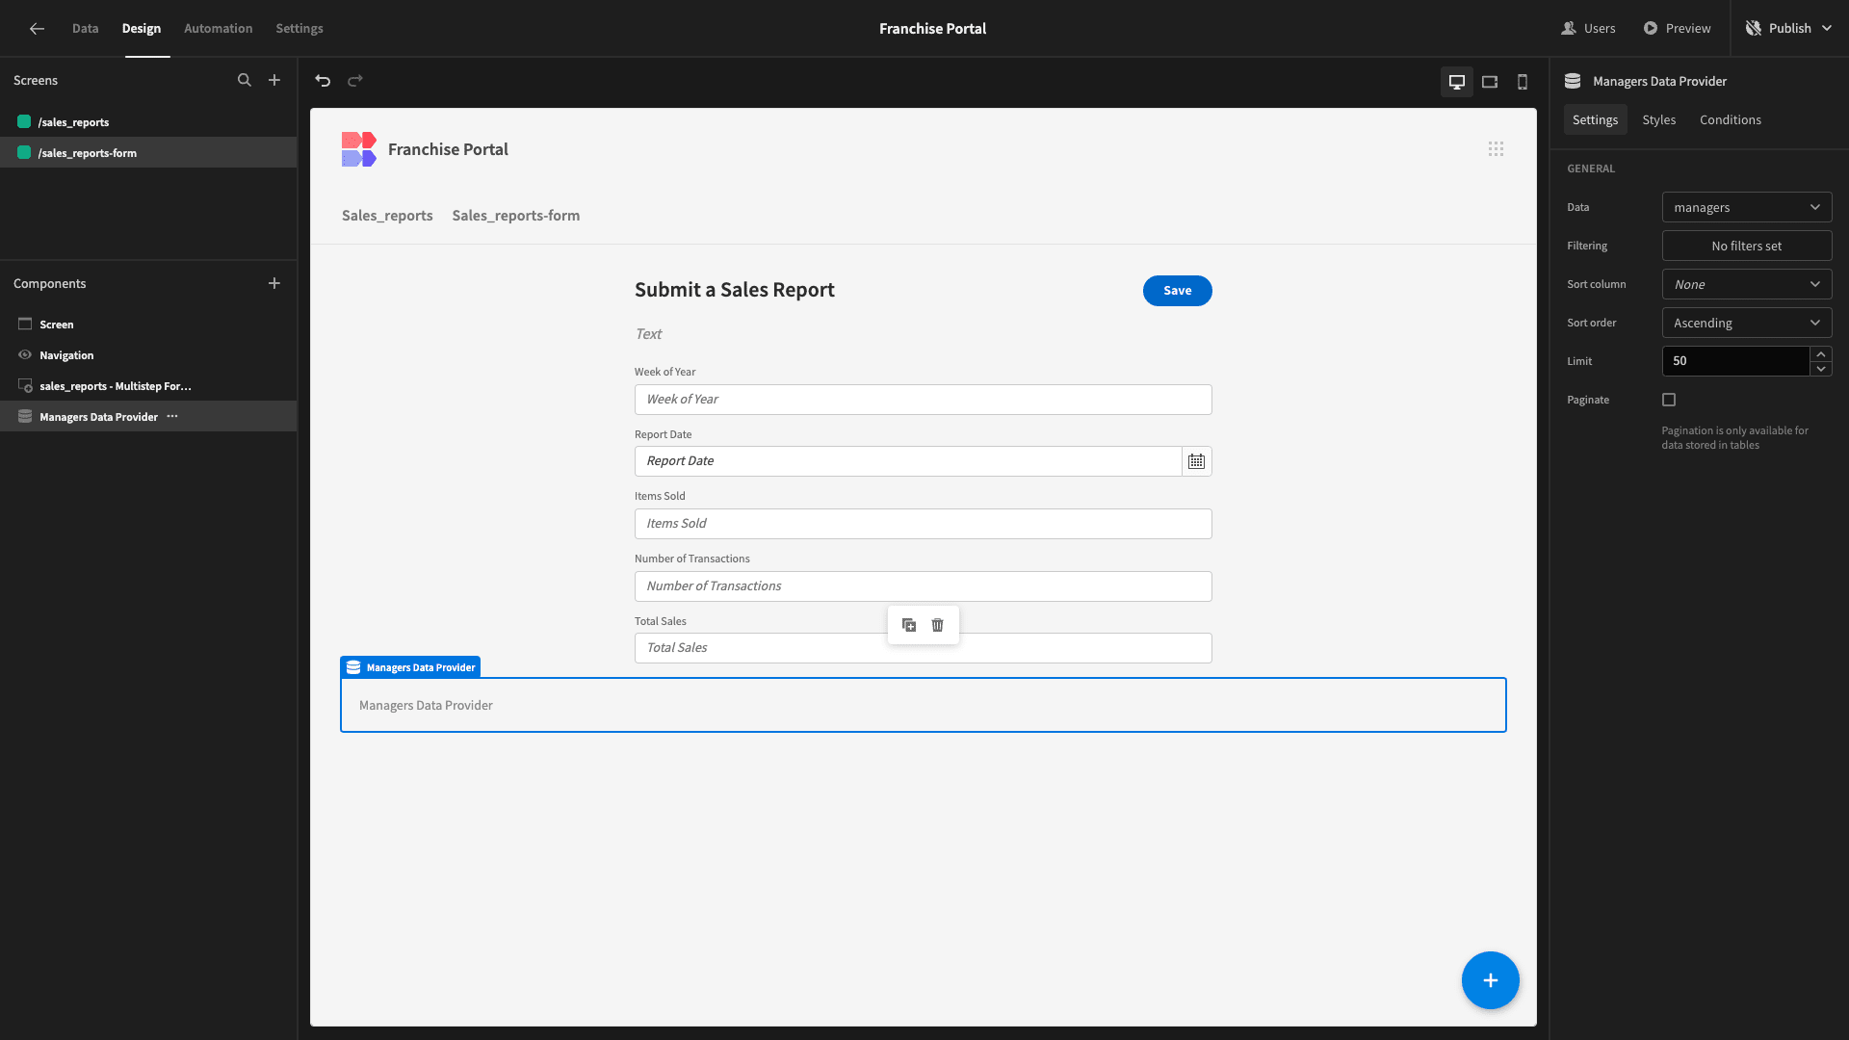The image size is (1849, 1040).
Task: Duplicate the selected component
Action: point(909,625)
